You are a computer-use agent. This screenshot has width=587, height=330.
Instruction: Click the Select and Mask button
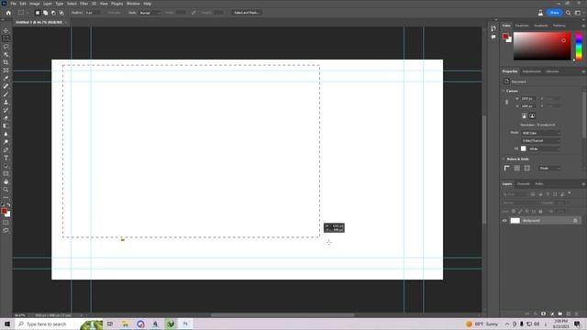247,13
